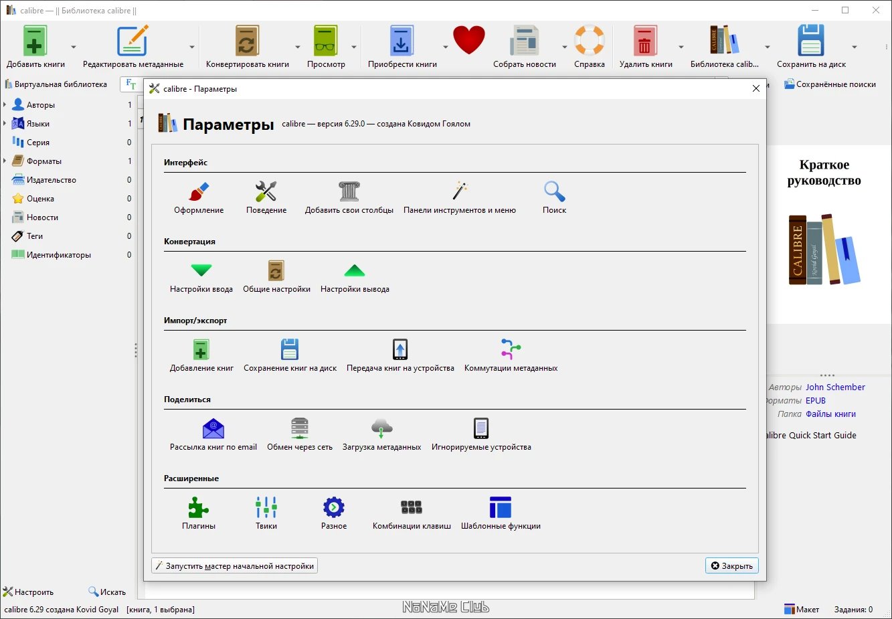Screen dimensions: 892x619
Task: Open dropdown arrow next to Редактировать метаданные
Action: pyautogui.click(x=192, y=47)
